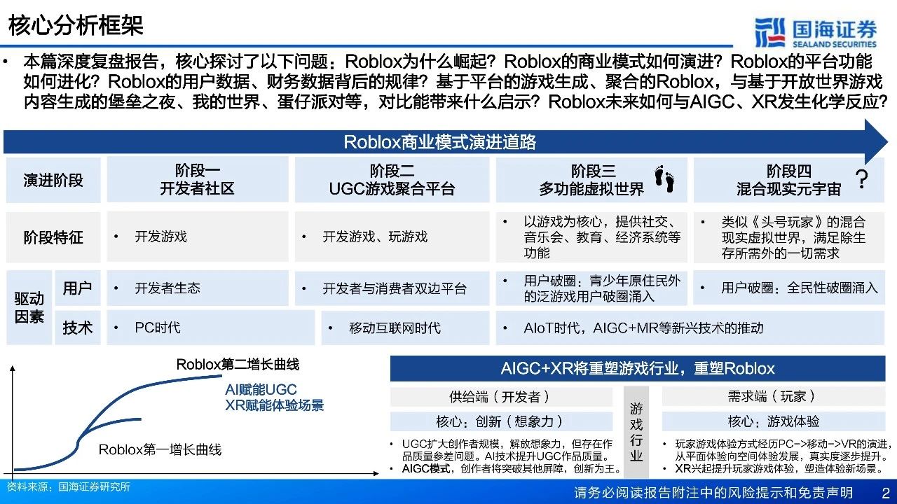
Task: Click the 开发者与消费者双边平台 cell
Action: click(x=392, y=288)
